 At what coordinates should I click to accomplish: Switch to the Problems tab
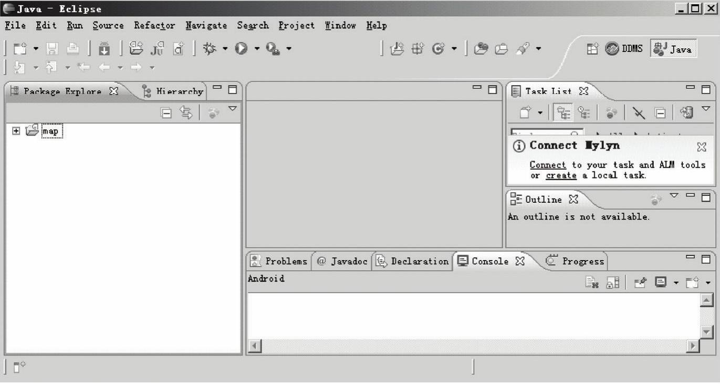279,261
